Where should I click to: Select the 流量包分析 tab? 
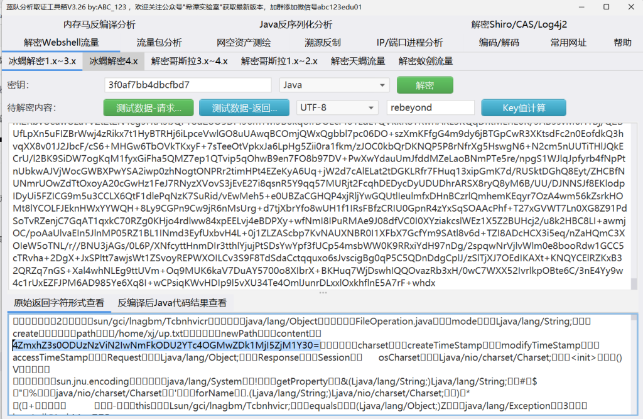pos(159,43)
